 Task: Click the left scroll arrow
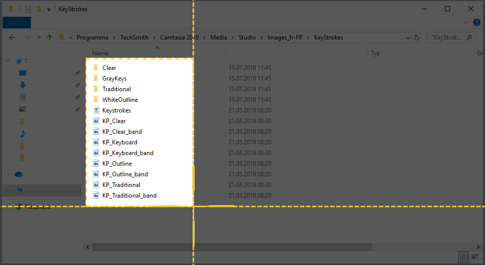tap(88, 247)
